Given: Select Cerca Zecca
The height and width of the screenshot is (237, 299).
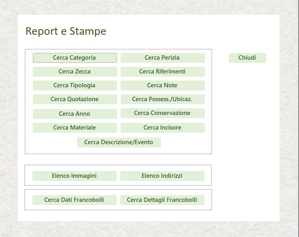Looking at the screenshot, I should click(x=75, y=71).
